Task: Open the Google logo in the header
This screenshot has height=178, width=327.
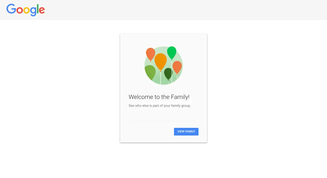Action: point(26,10)
